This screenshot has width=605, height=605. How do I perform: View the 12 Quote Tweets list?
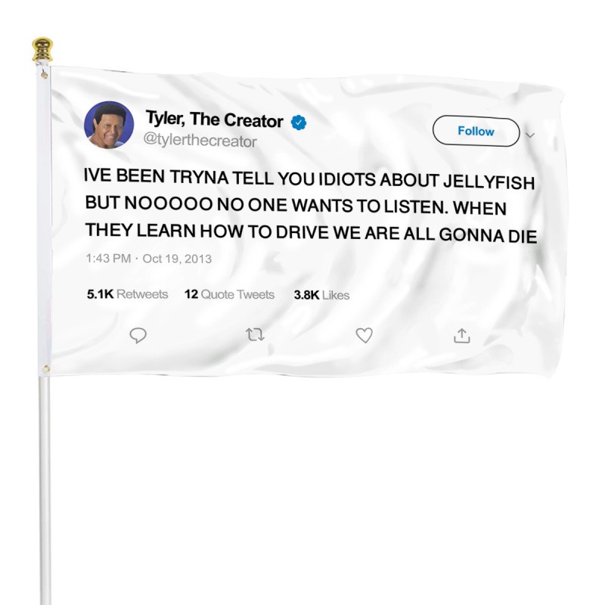pyautogui.click(x=229, y=294)
